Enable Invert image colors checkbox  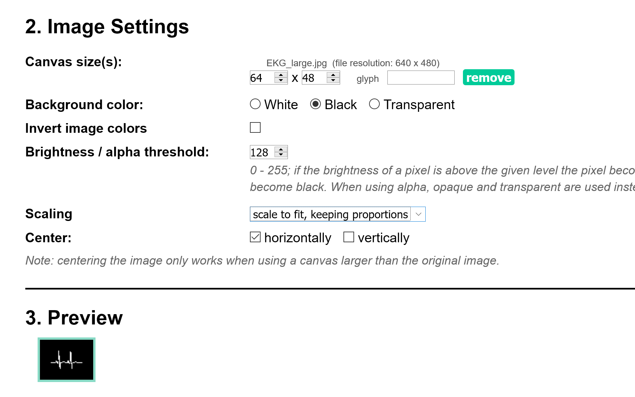tap(255, 127)
